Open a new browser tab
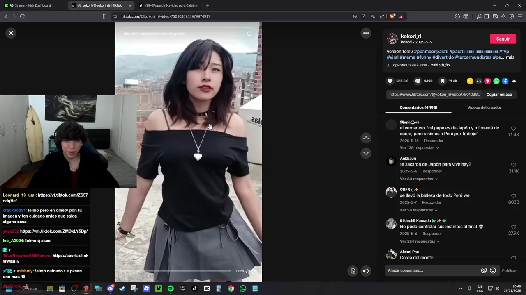Screen dimensions: 526x295 coord(207,5)
